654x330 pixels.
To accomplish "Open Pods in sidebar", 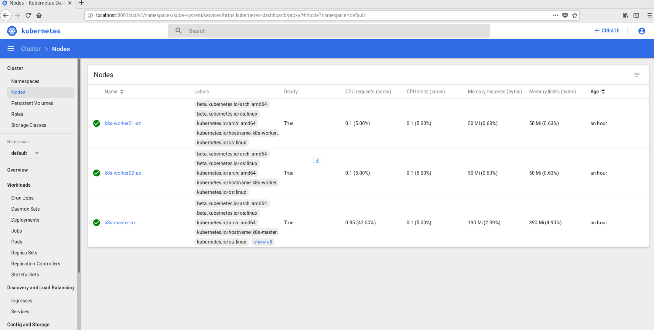I will coord(17,242).
